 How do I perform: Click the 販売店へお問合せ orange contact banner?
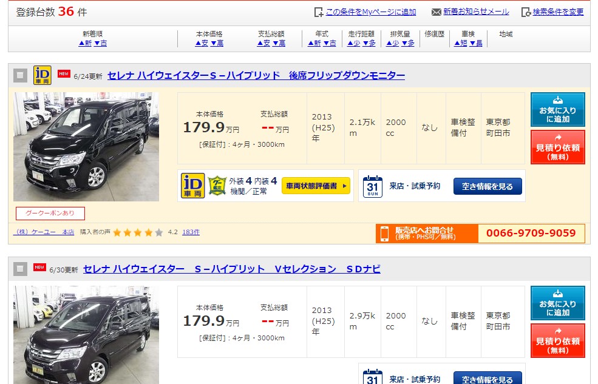[427, 233]
